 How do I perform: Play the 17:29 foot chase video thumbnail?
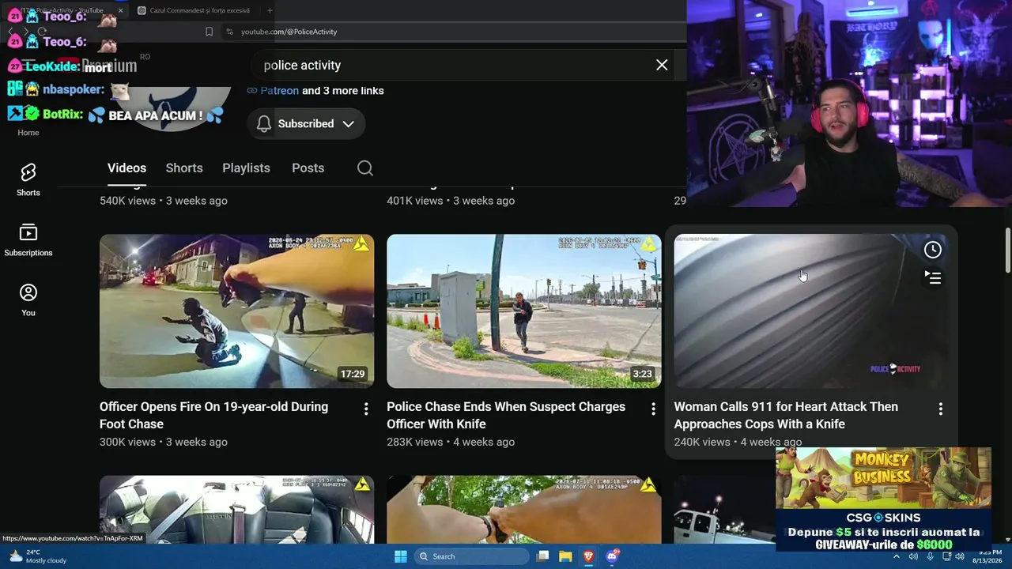pos(236,311)
